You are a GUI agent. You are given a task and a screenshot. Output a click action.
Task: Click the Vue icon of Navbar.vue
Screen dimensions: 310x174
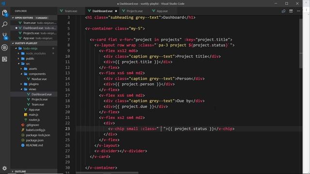[29, 79]
